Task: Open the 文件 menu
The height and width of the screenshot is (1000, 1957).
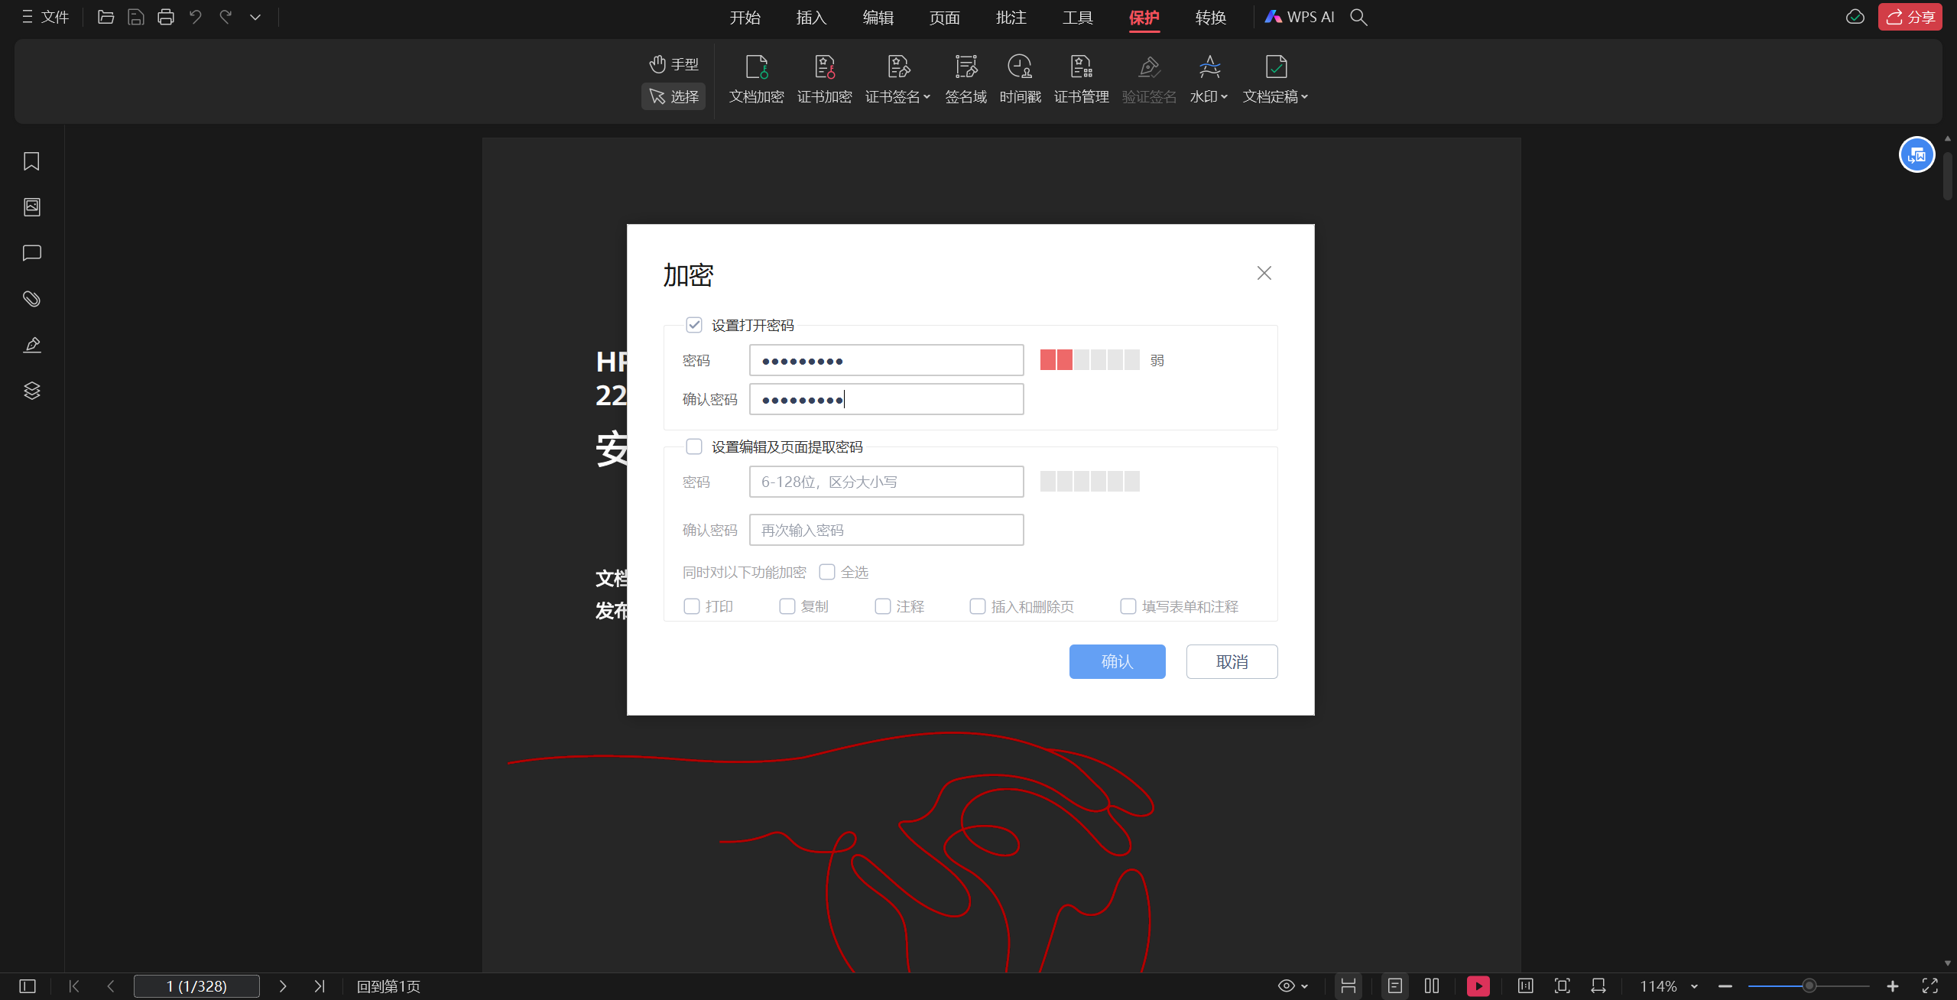Action: tap(46, 17)
